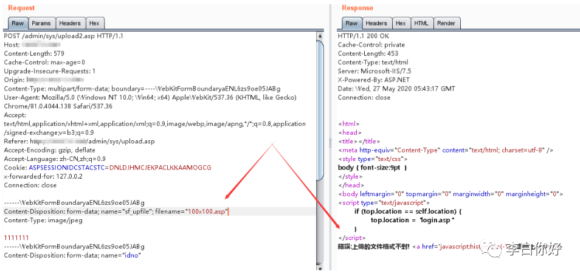
Task: Click the Content-Length: 579 header line
Action: pyautogui.click(x=33, y=53)
